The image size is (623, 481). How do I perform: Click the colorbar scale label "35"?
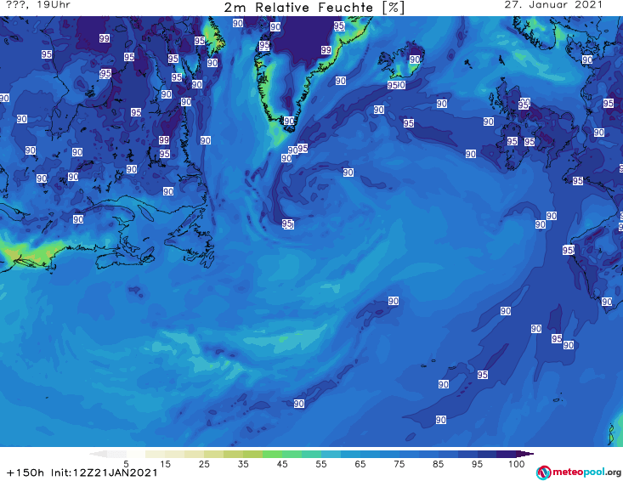click(243, 464)
